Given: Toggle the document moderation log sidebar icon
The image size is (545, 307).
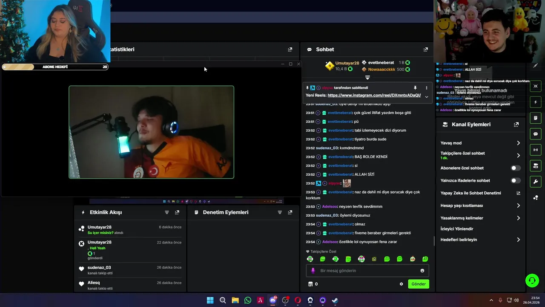Looking at the screenshot, I should coord(536,118).
